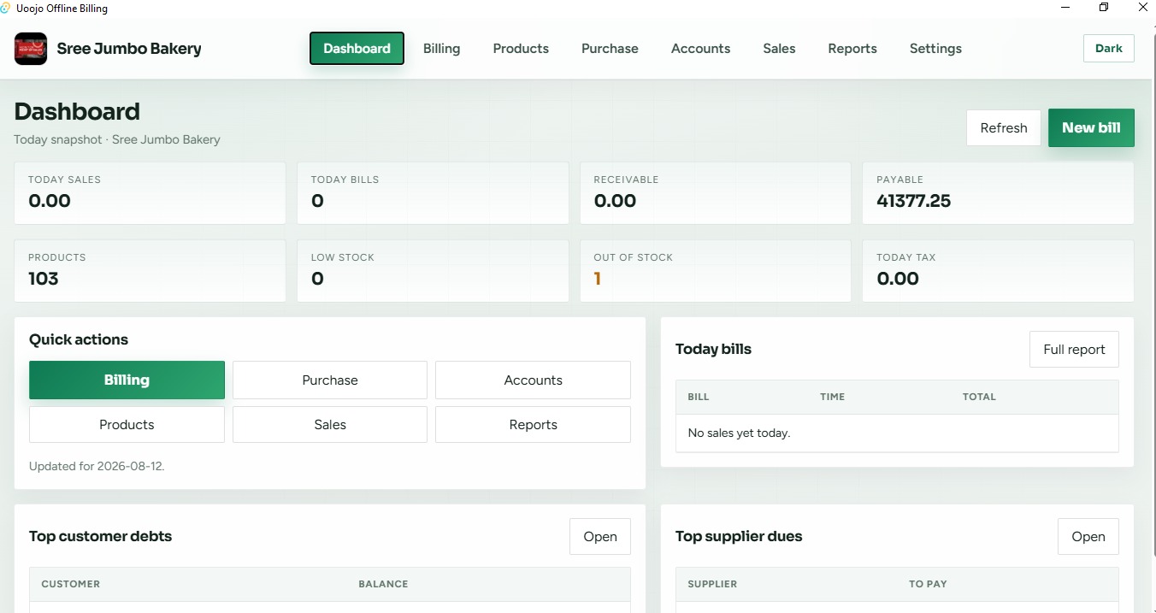Viewport: 1156px width, 613px height.
Task: Click the Billing quick action button
Action: 127,380
